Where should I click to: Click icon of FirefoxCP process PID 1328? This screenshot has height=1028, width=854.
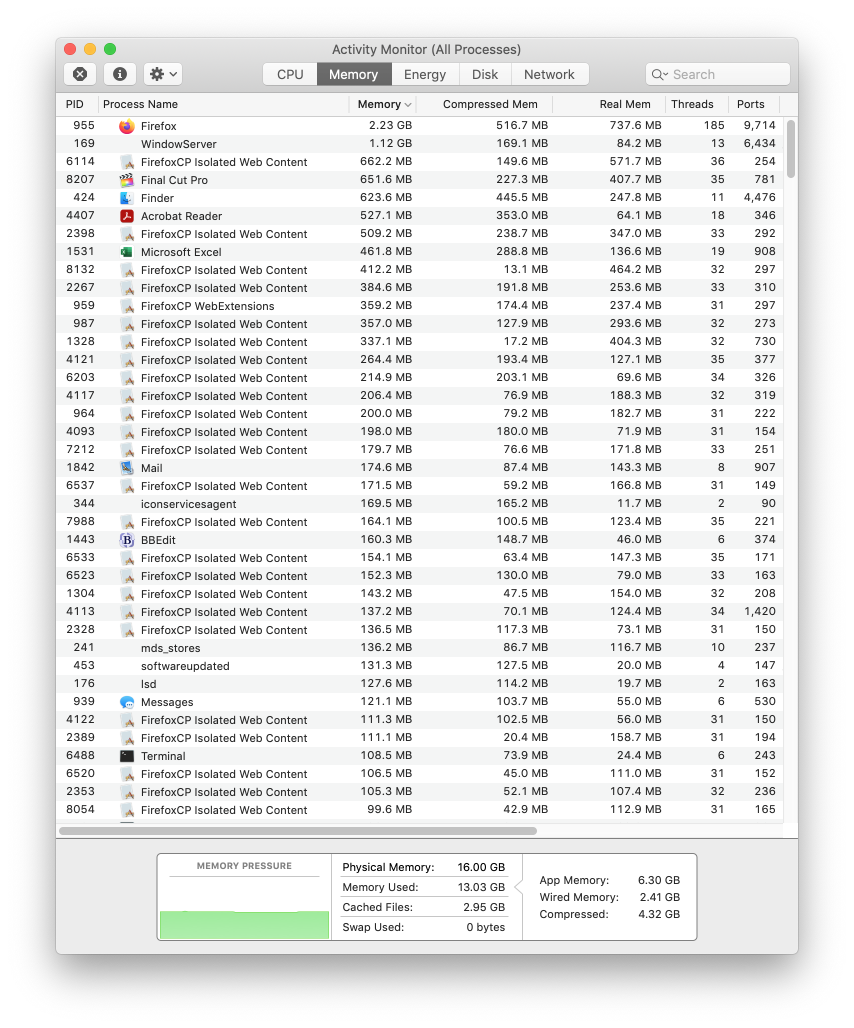[127, 342]
